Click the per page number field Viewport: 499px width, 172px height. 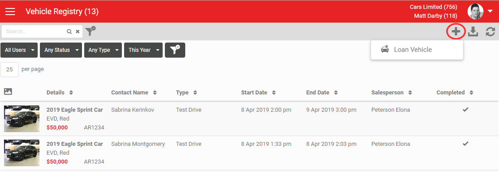pyautogui.click(x=10, y=69)
